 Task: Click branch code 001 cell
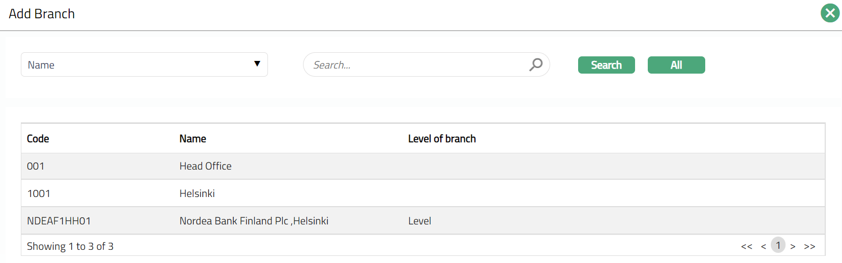36,166
